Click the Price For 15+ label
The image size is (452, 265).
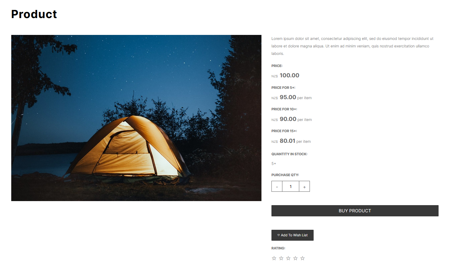point(284,131)
